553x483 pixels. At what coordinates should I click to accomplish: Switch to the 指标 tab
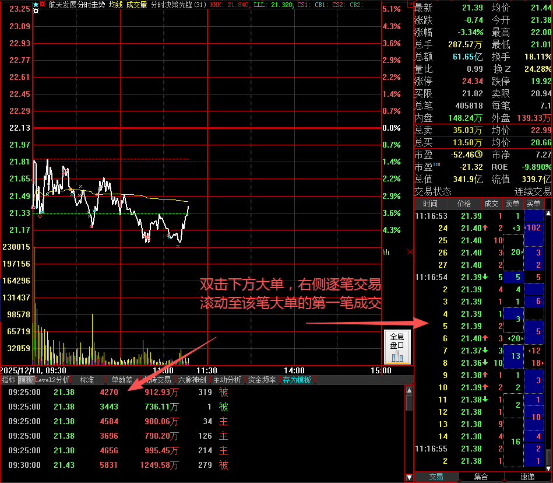tap(9, 380)
